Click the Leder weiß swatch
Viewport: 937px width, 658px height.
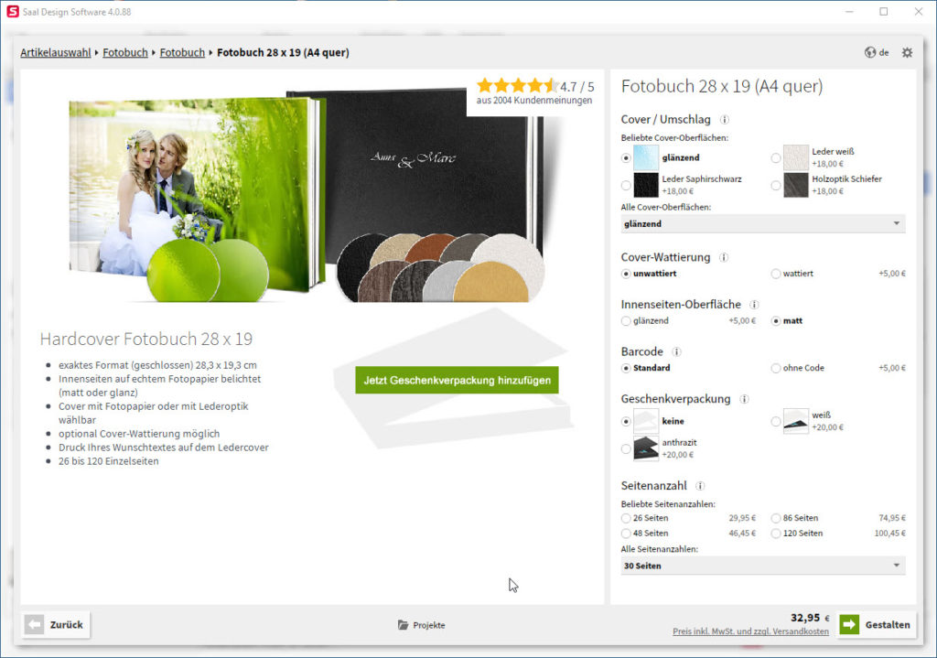click(796, 157)
